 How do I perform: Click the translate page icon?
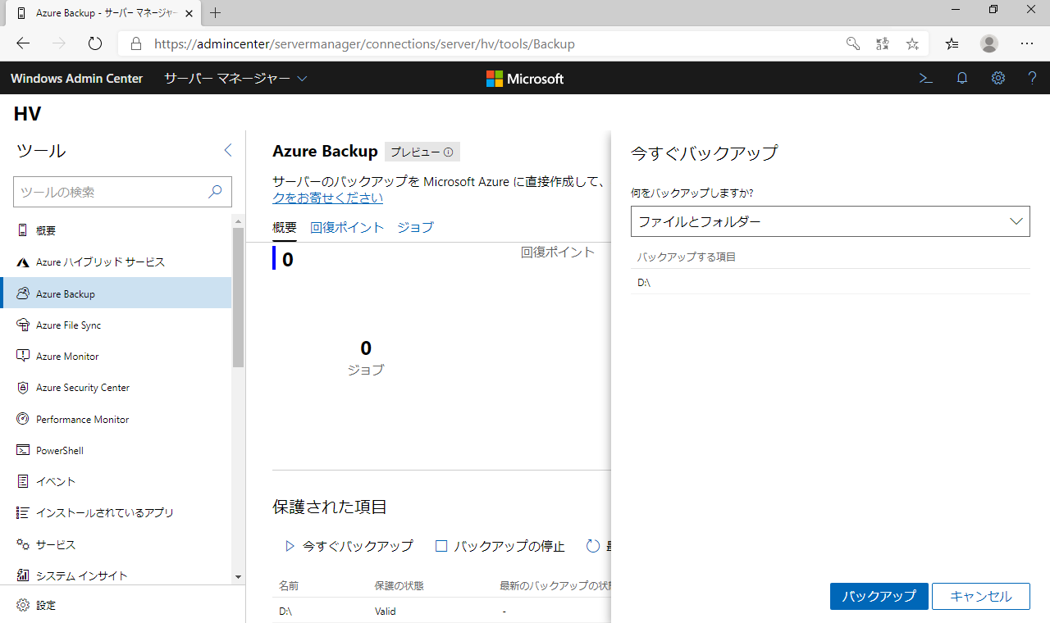coord(883,43)
